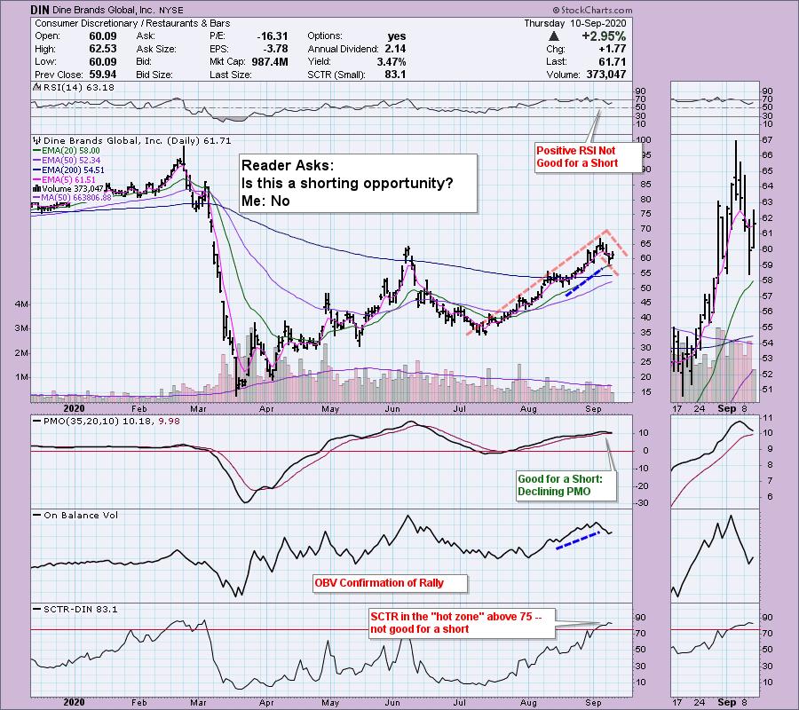This screenshot has height=710, width=799.
Task: Click the Yield value "3.47%"
Action: [x=392, y=61]
